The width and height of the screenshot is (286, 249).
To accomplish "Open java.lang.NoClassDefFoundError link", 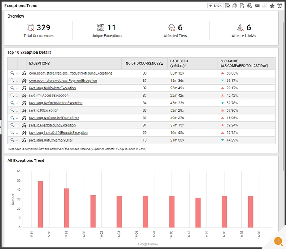I will pos(54,118).
